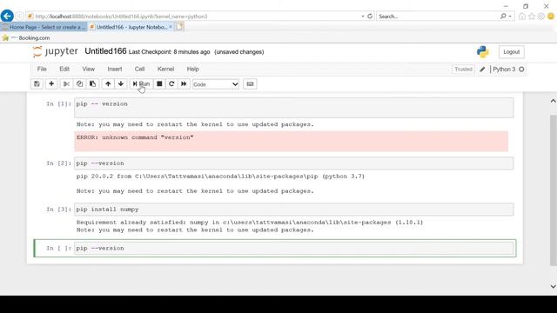Click the browser Search box
This screenshot has height=313, width=557.
tap(438, 17)
